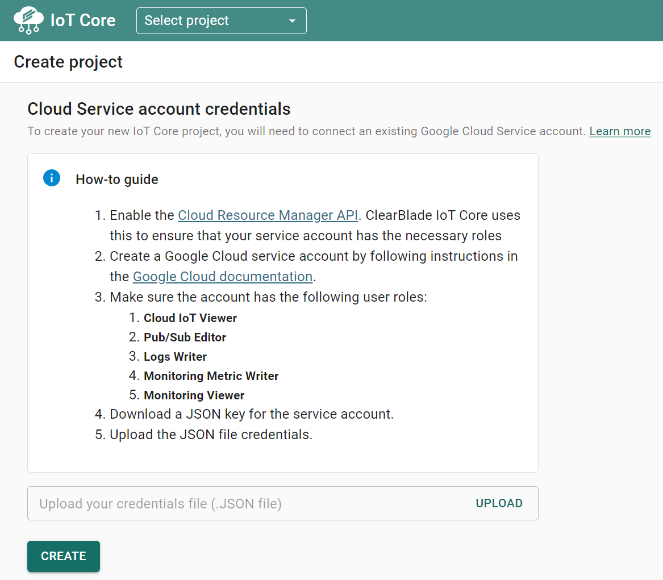Screen dimensions: 663x580
Task: Click the Monitoring Viewer role text
Action: 194,395
